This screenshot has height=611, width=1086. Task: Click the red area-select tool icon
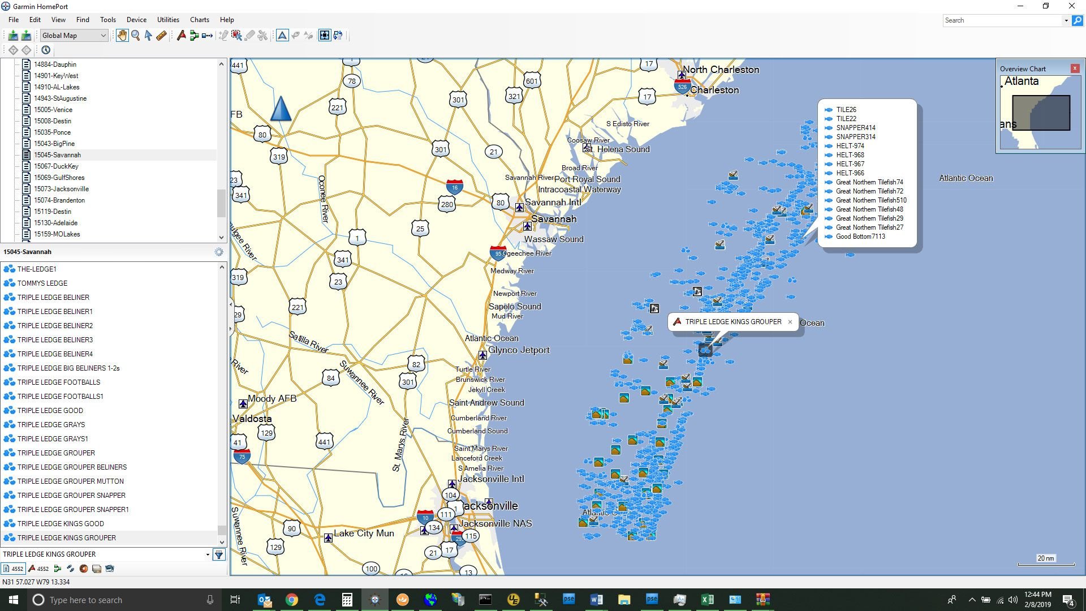236,36
